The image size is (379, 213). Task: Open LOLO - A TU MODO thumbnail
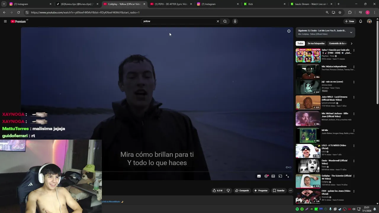click(308, 151)
